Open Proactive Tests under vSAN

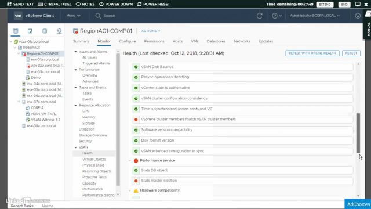(x=94, y=177)
